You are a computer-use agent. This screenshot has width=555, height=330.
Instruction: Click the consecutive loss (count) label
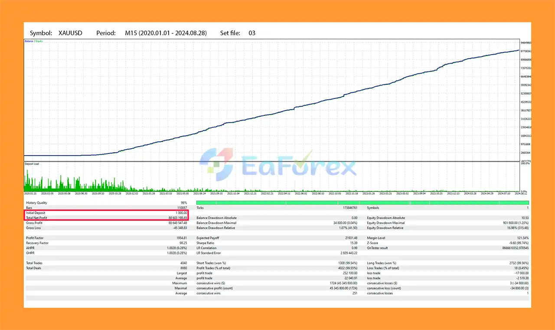click(x=384, y=288)
